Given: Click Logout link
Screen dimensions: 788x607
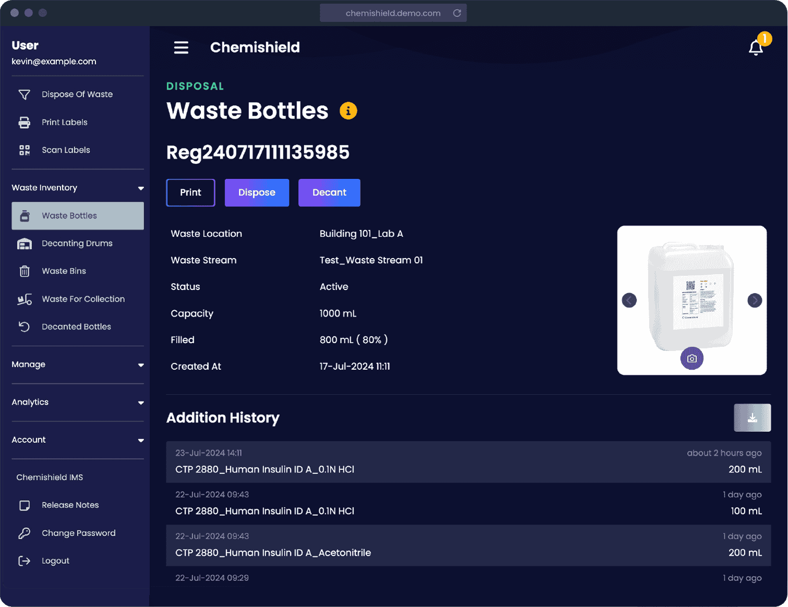Looking at the screenshot, I should click(x=55, y=561).
